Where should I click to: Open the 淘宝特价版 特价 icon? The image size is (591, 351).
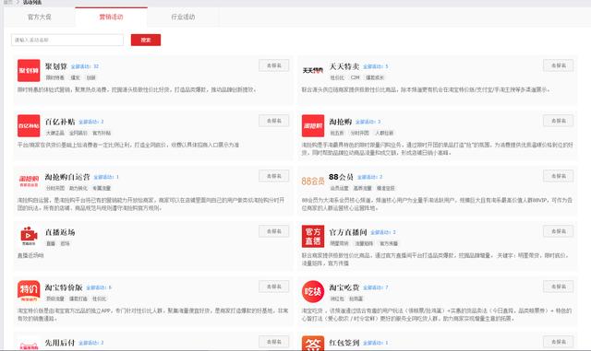(x=29, y=291)
